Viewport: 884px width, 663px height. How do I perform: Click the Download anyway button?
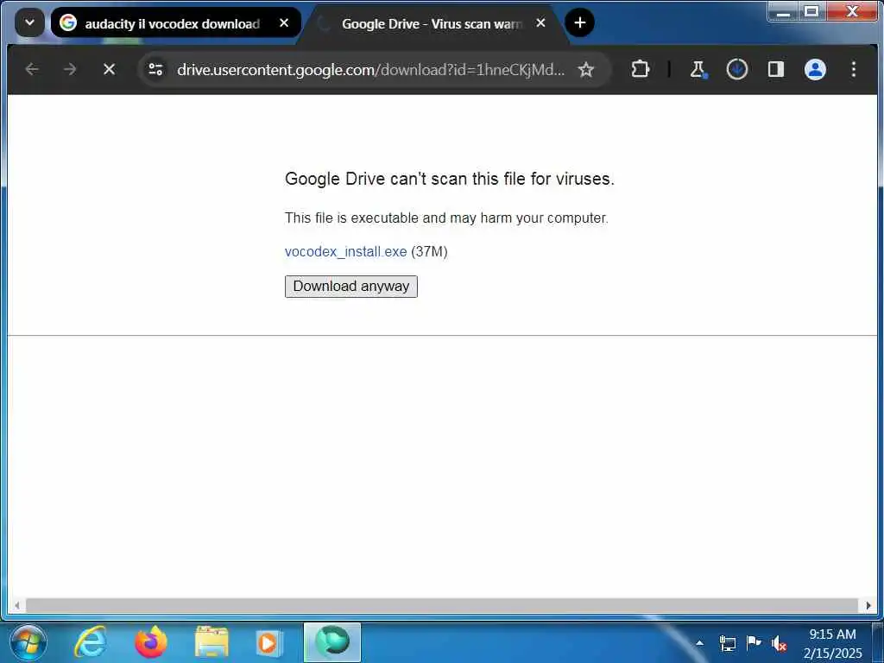coord(350,287)
